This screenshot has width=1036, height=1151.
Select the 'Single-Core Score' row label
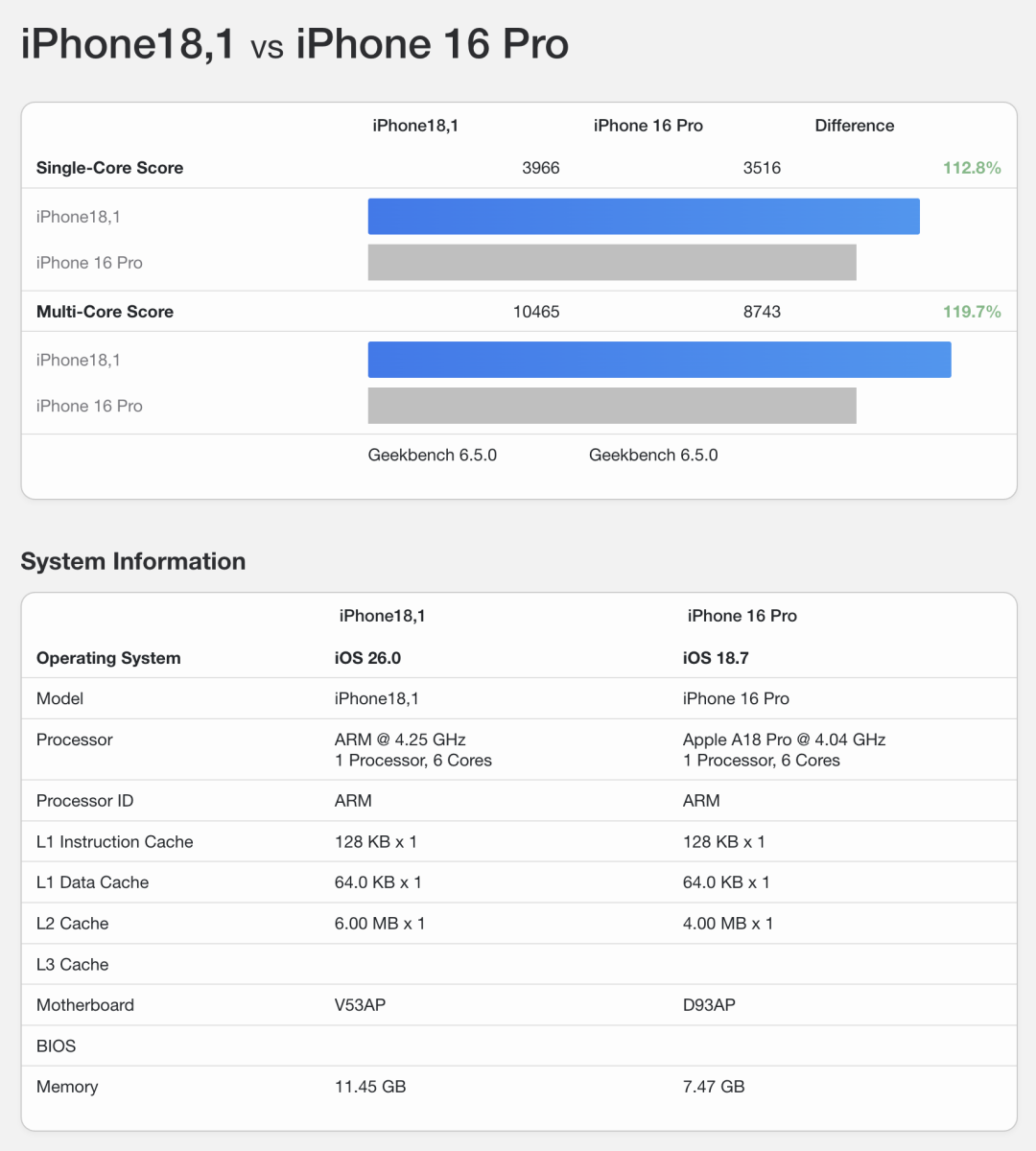click(x=109, y=168)
